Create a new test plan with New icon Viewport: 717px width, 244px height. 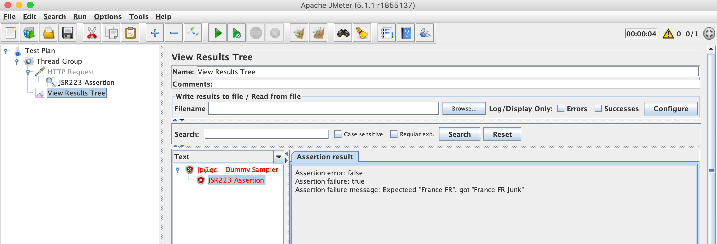pos(11,33)
